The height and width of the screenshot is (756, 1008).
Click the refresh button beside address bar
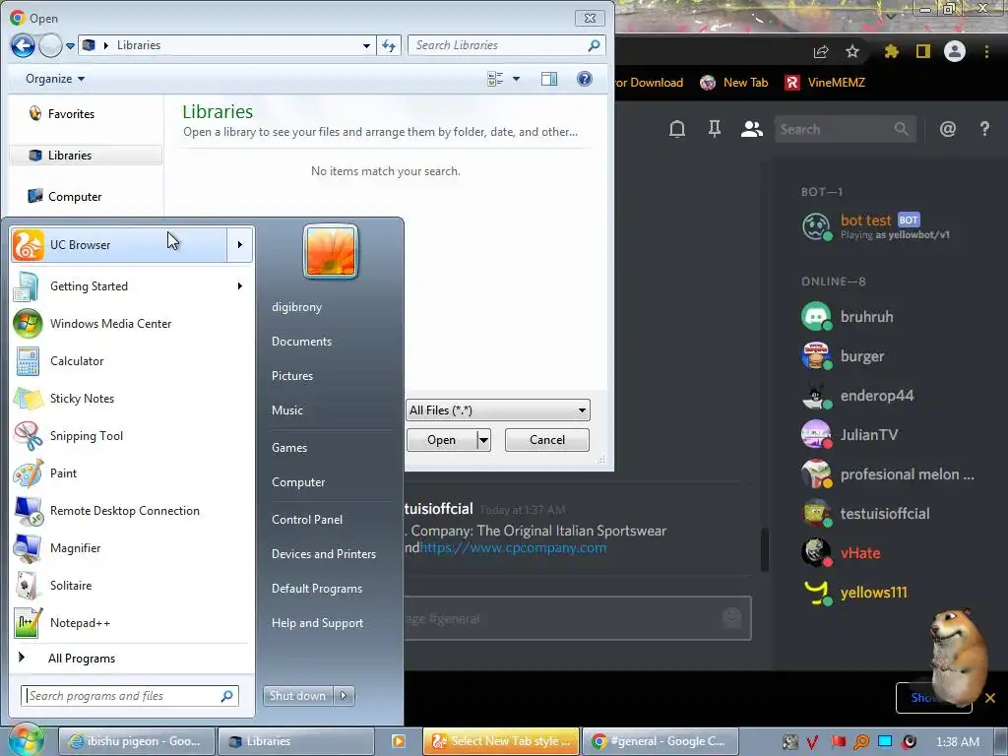point(389,45)
